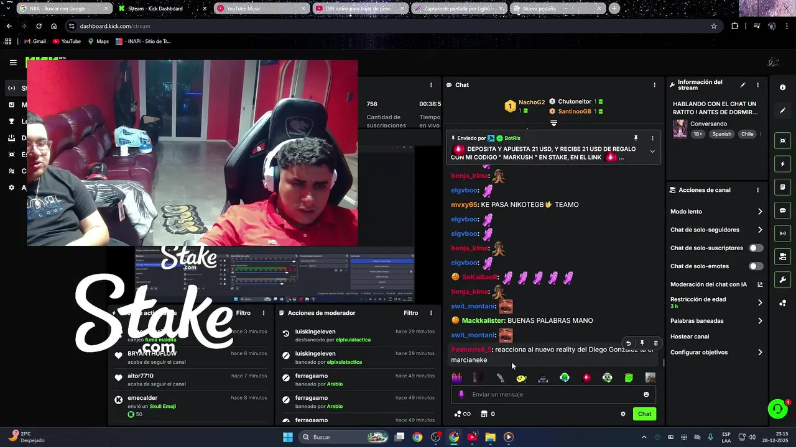Viewport: 796px width, 447px height.
Task: Bookmark this page with star icon
Action: (x=714, y=26)
